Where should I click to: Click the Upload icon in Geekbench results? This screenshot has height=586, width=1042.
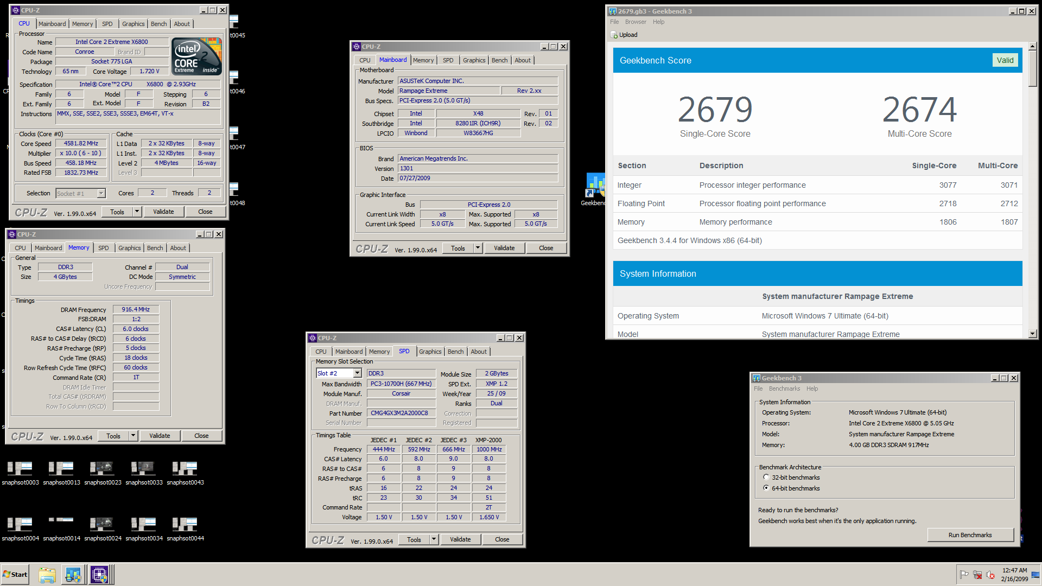(614, 35)
